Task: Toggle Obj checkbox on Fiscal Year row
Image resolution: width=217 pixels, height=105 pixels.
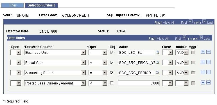Action: pyautogui.click(x=112, y=62)
